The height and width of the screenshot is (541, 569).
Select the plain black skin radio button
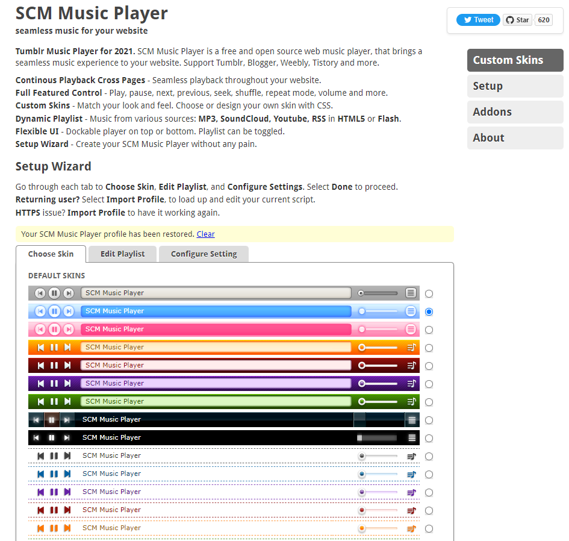coord(429,439)
